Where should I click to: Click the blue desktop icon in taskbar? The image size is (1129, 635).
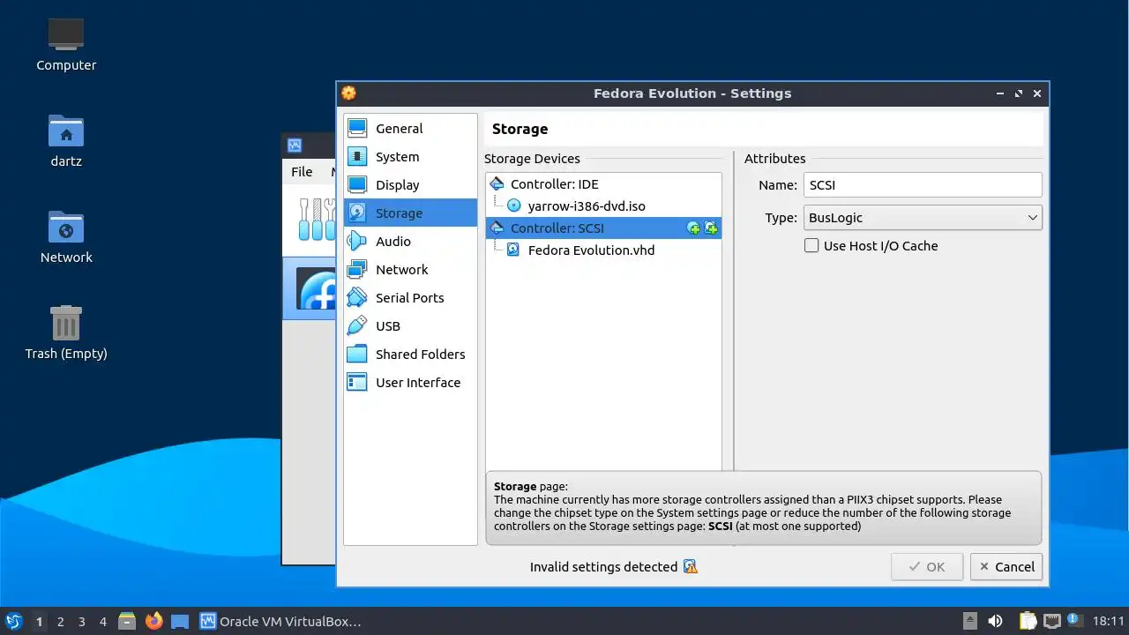[x=180, y=621]
